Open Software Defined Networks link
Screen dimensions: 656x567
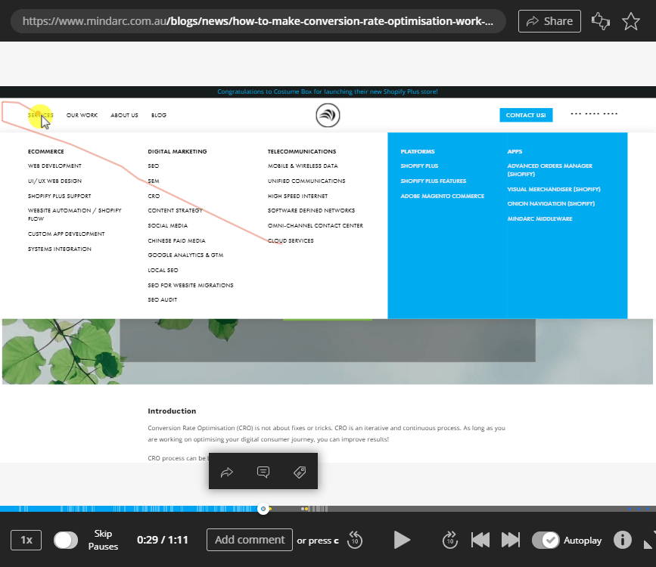click(311, 210)
